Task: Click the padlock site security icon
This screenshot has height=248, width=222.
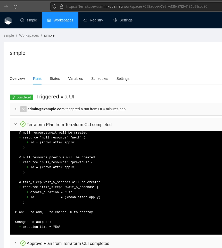Action: click(62, 6)
